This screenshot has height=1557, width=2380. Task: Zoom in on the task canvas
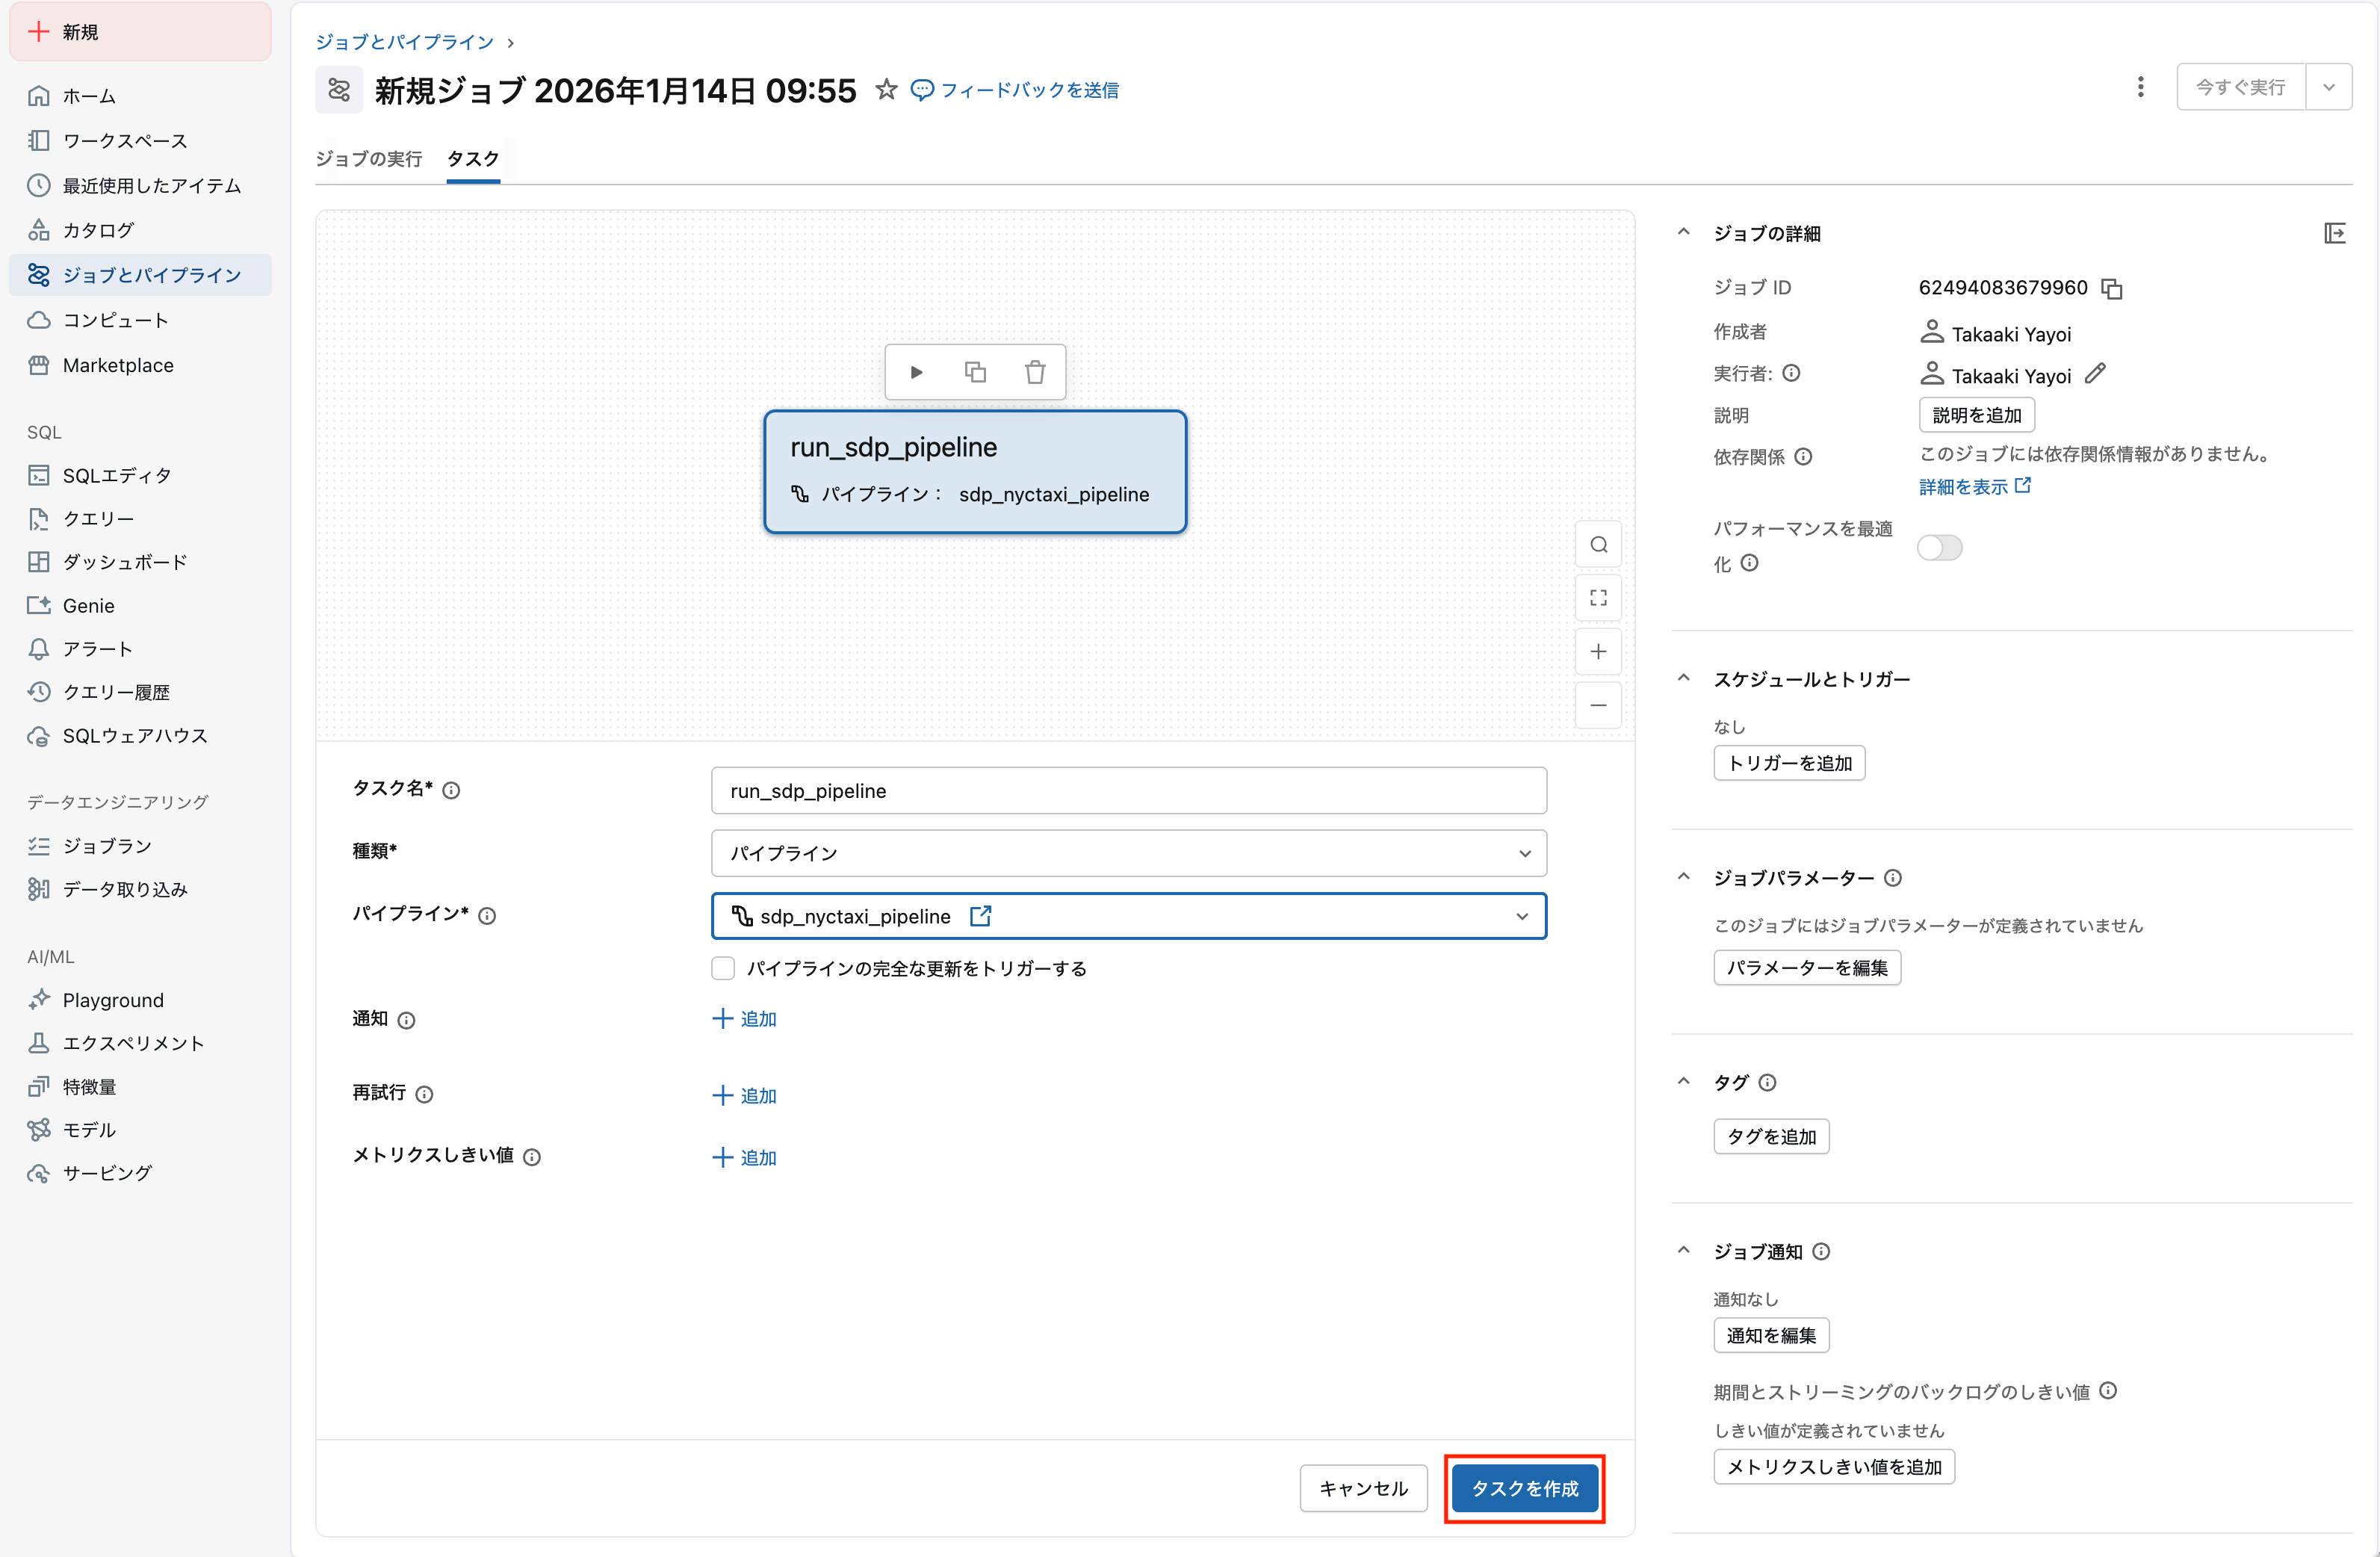[x=1598, y=651]
